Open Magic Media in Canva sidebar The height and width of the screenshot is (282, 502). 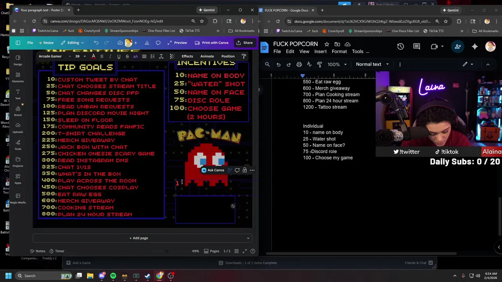point(18,198)
